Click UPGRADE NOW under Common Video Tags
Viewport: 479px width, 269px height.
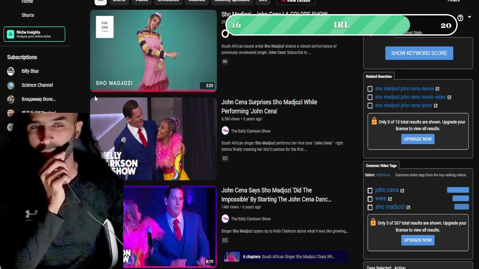pyautogui.click(x=418, y=240)
